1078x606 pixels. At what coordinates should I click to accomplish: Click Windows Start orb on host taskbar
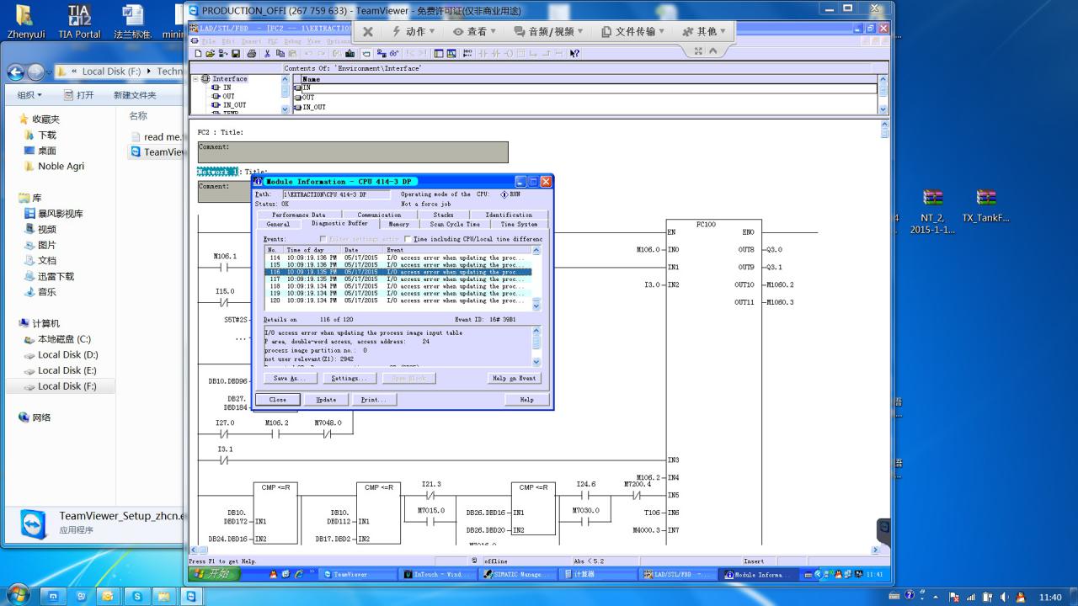(18, 595)
